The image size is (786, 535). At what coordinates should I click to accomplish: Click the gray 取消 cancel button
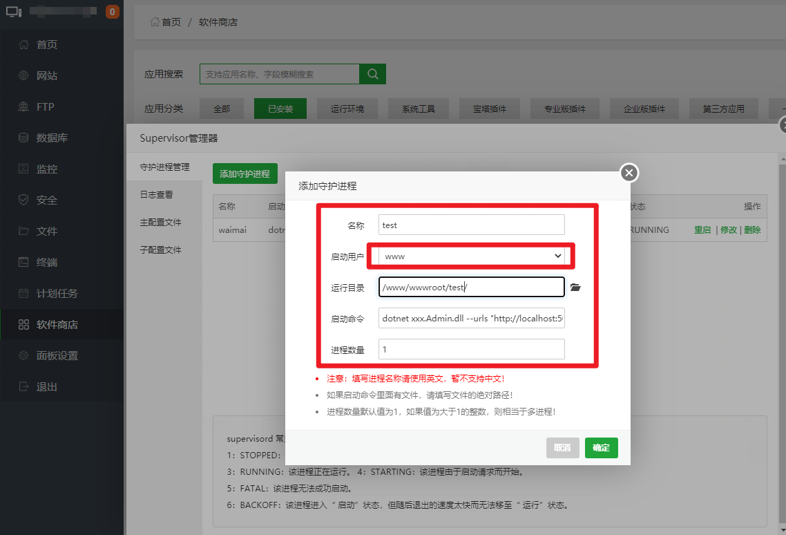pos(562,448)
